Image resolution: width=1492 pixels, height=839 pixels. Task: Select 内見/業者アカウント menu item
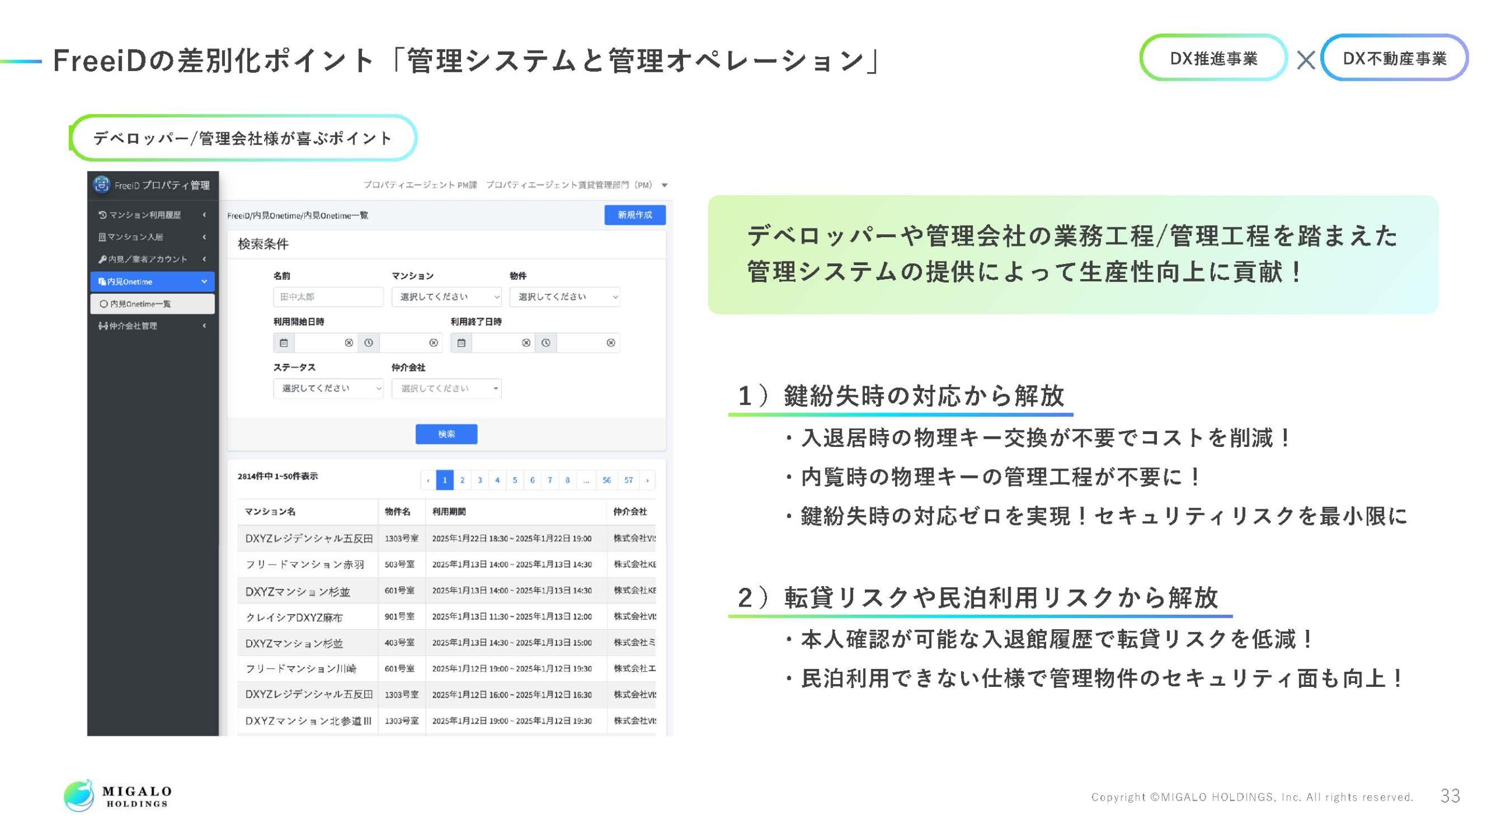[x=153, y=259]
